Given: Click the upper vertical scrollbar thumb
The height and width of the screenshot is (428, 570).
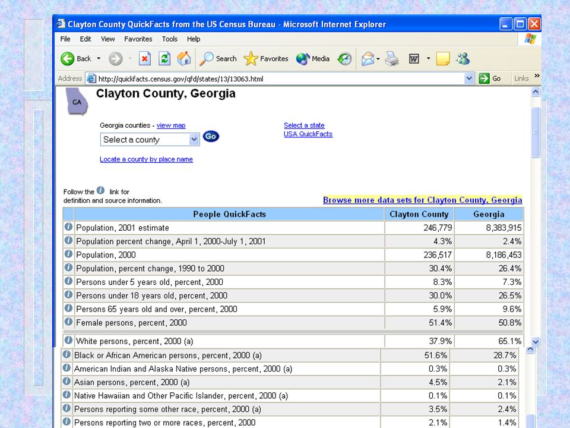Looking at the screenshot, I should point(536,133).
